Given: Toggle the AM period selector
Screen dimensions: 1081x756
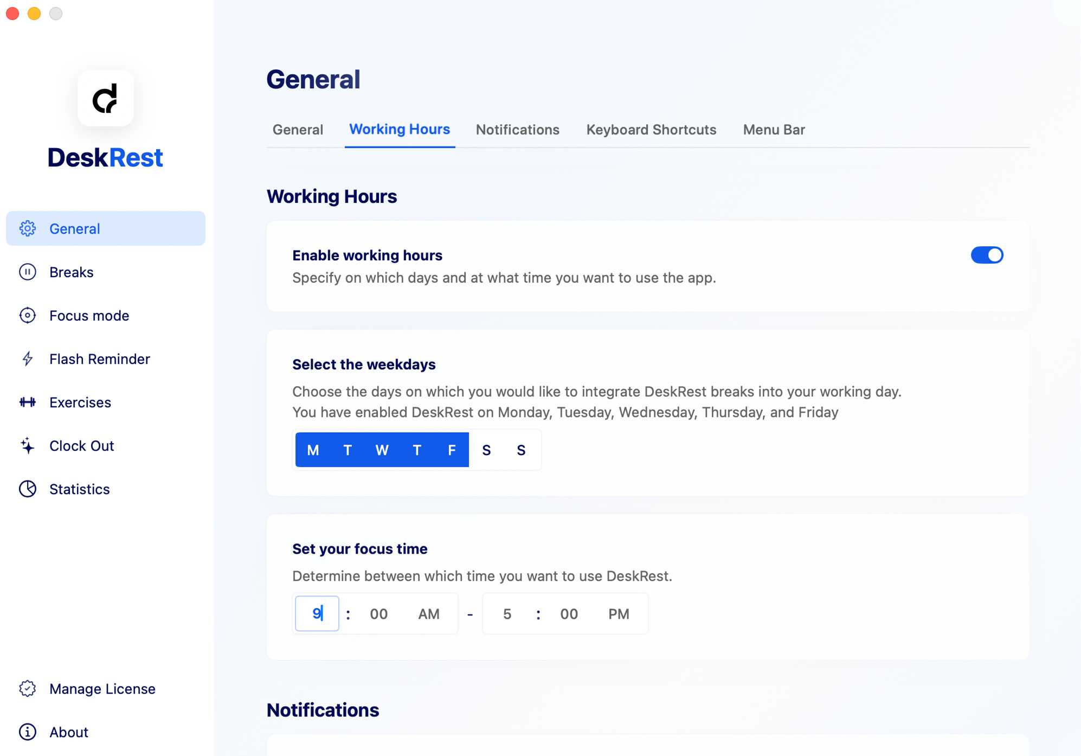Looking at the screenshot, I should pos(429,613).
